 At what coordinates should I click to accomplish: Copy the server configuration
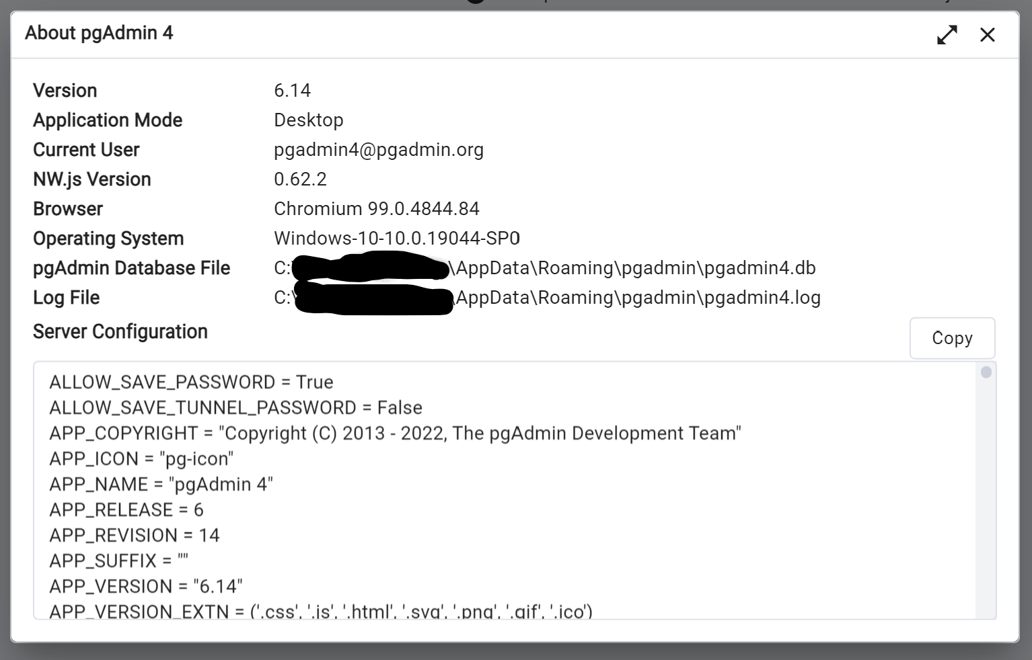tap(951, 338)
